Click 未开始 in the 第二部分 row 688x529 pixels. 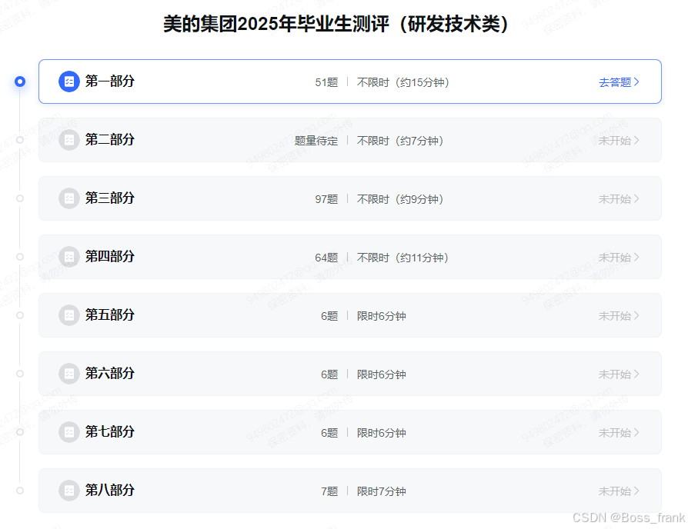click(x=619, y=140)
